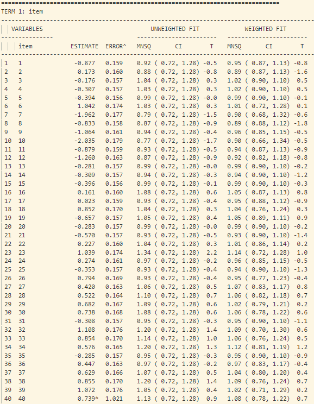The width and height of the screenshot is (314, 404).
Task: Select the VARIABLES column header
Action: (x=27, y=29)
